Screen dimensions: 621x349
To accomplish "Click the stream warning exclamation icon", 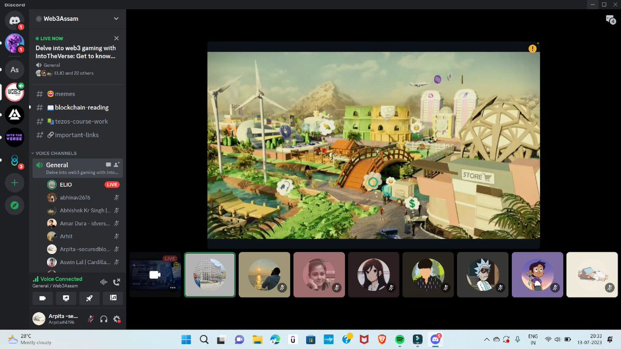I will tap(532, 49).
